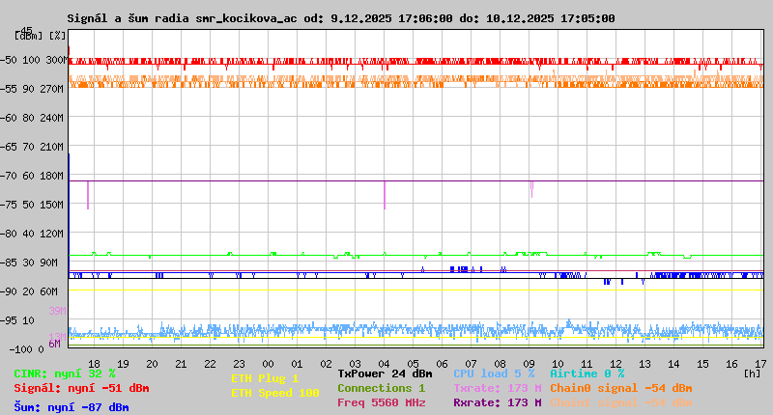Click the blue Šum noise legend label
The height and width of the screenshot is (415, 773).
click(71, 407)
